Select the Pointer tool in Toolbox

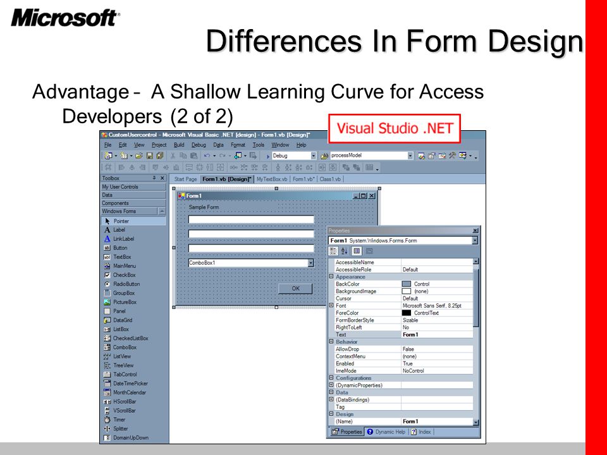133,221
